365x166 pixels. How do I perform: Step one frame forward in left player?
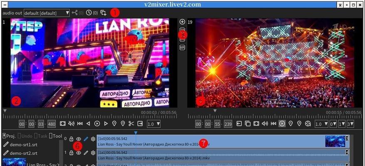pyautogui.click(x=106, y=124)
